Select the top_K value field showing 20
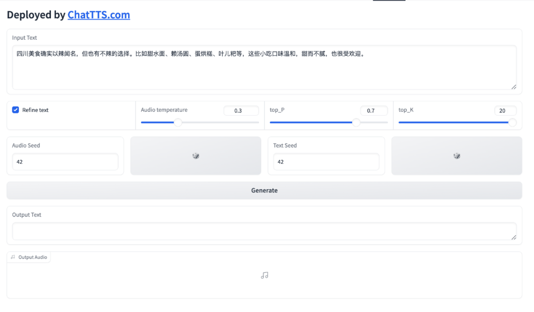Viewport: 534px width, 312px height. click(x=505, y=110)
